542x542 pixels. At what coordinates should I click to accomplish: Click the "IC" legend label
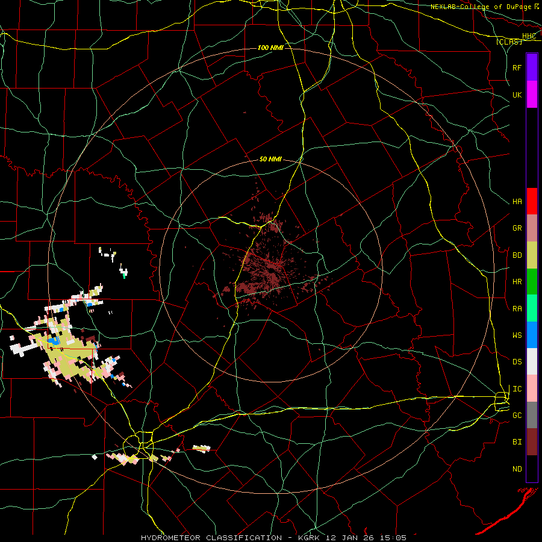(x=517, y=389)
